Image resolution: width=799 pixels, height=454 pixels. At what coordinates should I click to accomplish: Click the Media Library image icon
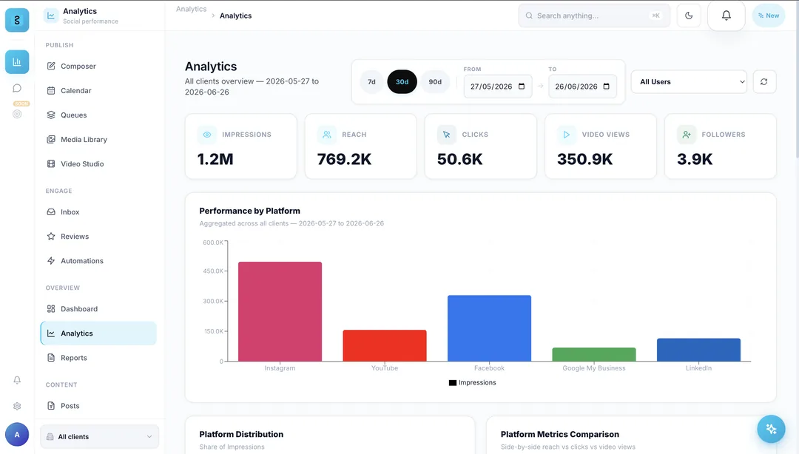51,139
